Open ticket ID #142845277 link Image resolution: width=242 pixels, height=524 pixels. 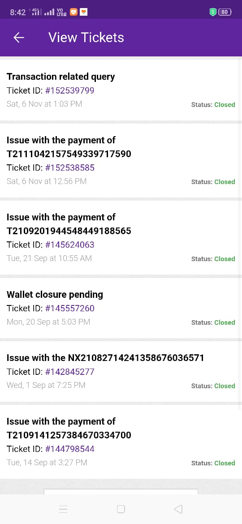(70, 372)
